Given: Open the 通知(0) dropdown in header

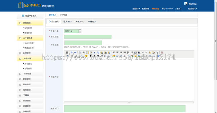Looking at the screenshot, I should tap(136, 9).
